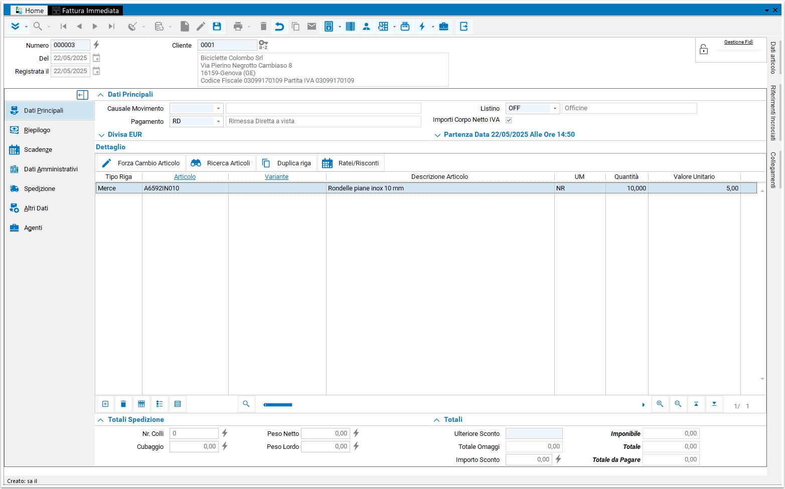Click the add row icon below grid
Image resolution: width=785 pixels, height=489 pixels.
click(105, 404)
